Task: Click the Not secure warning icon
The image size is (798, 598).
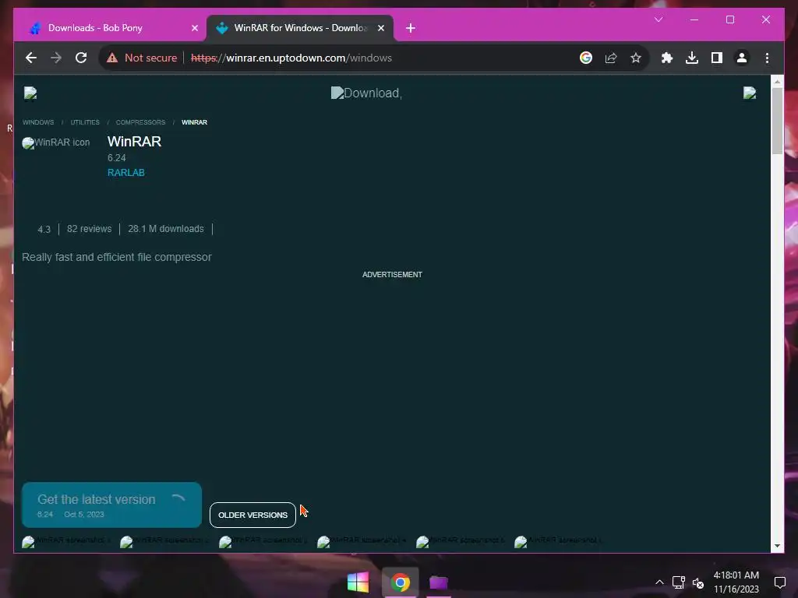Action: [112, 58]
